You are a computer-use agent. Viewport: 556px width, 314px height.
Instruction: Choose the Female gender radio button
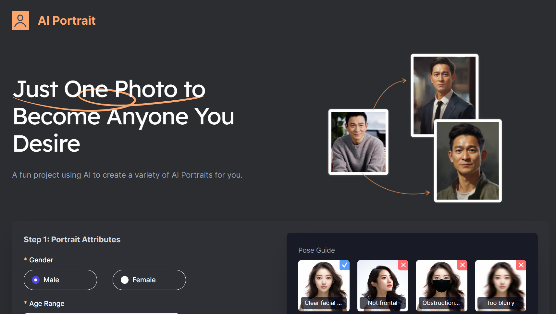(x=125, y=280)
